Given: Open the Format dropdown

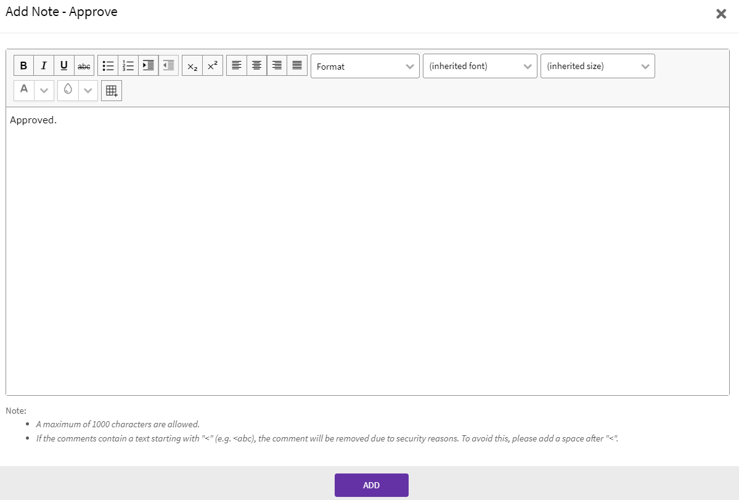Looking at the screenshot, I should point(365,67).
